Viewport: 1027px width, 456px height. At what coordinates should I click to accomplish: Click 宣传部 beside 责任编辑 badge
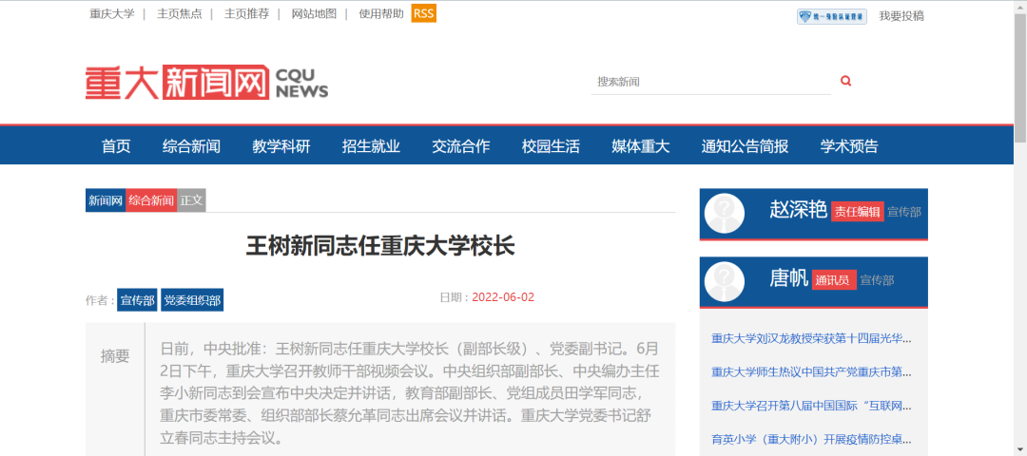click(904, 212)
